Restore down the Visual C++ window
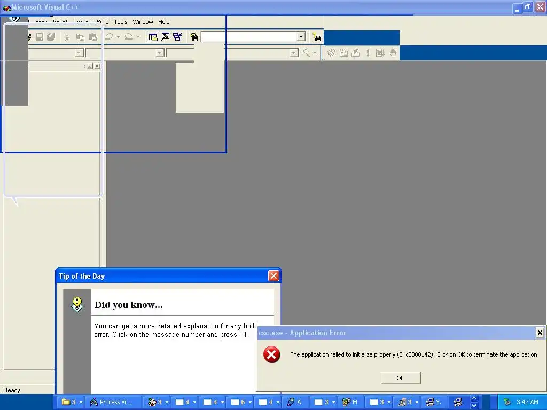Viewport: 547px width, 410px height. pyautogui.click(x=528, y=7)
